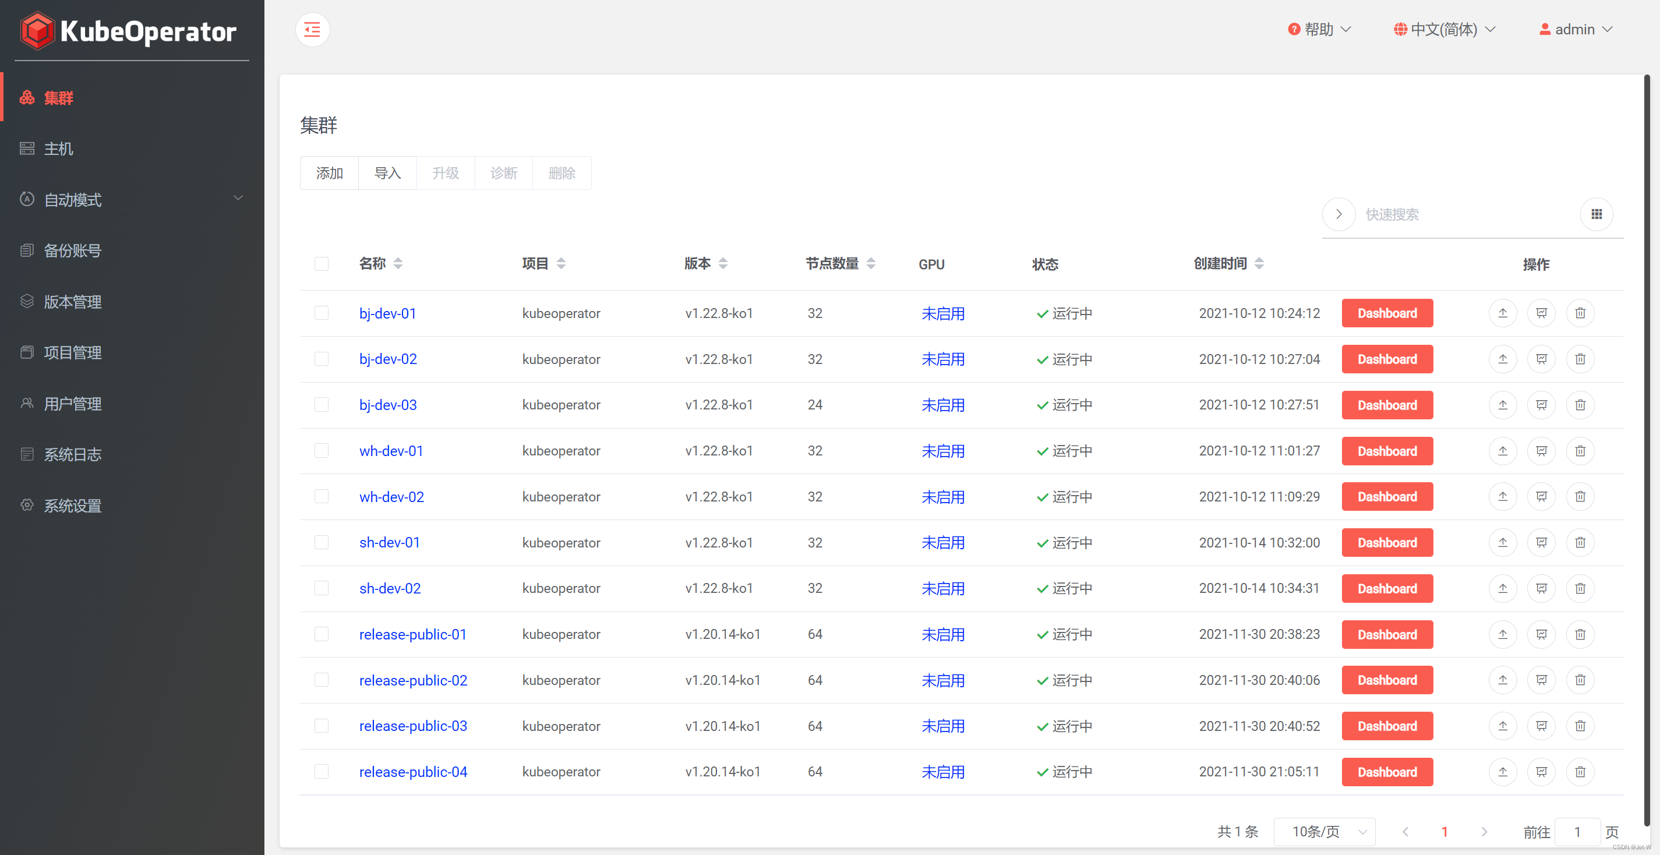Sort clusters by the creation time column arrows
1660x855 pixels.
1259,263
